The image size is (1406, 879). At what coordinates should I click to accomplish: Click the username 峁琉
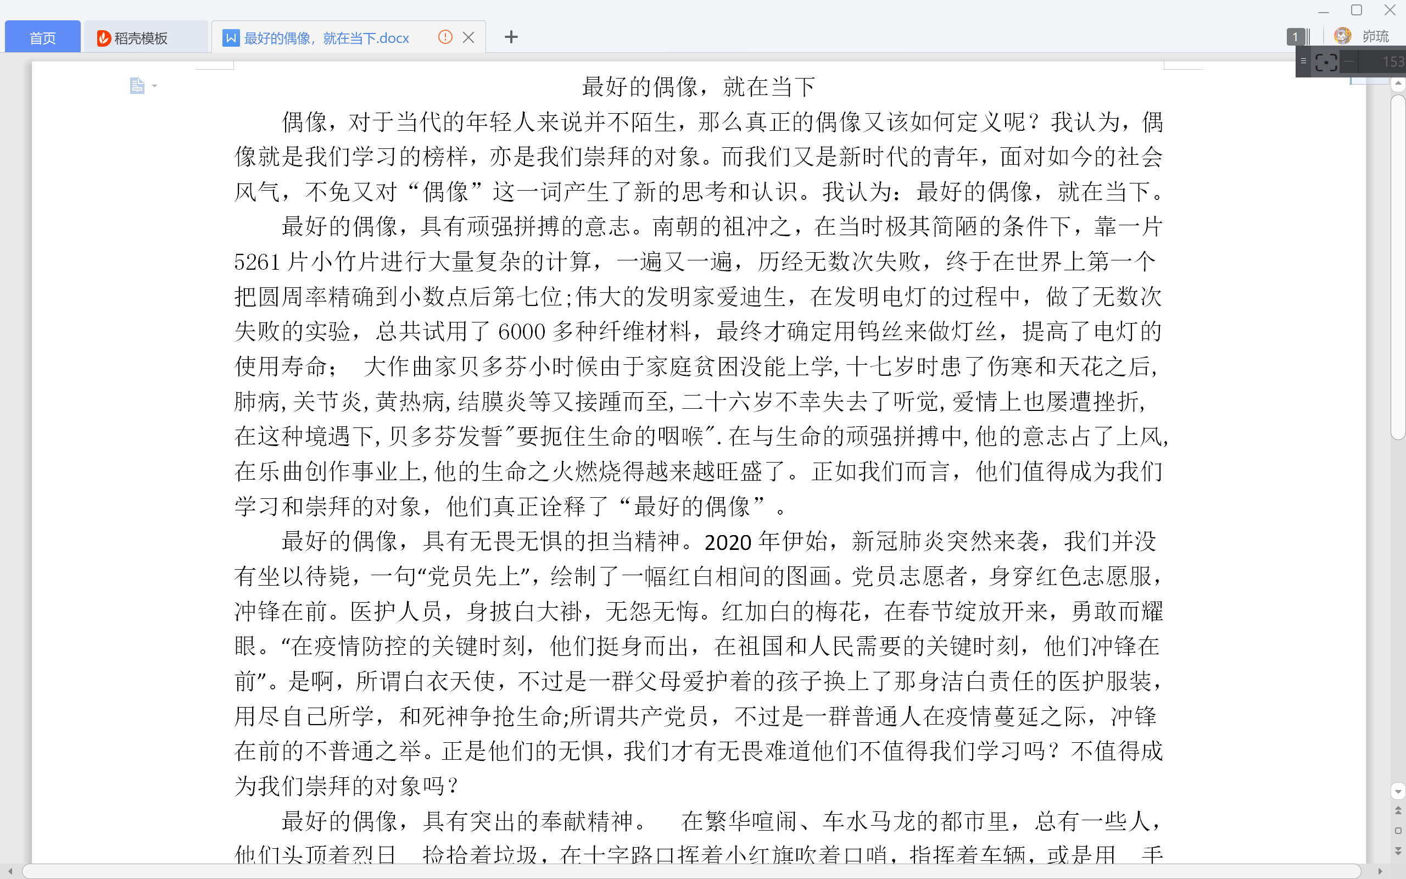coord(1376,37)
